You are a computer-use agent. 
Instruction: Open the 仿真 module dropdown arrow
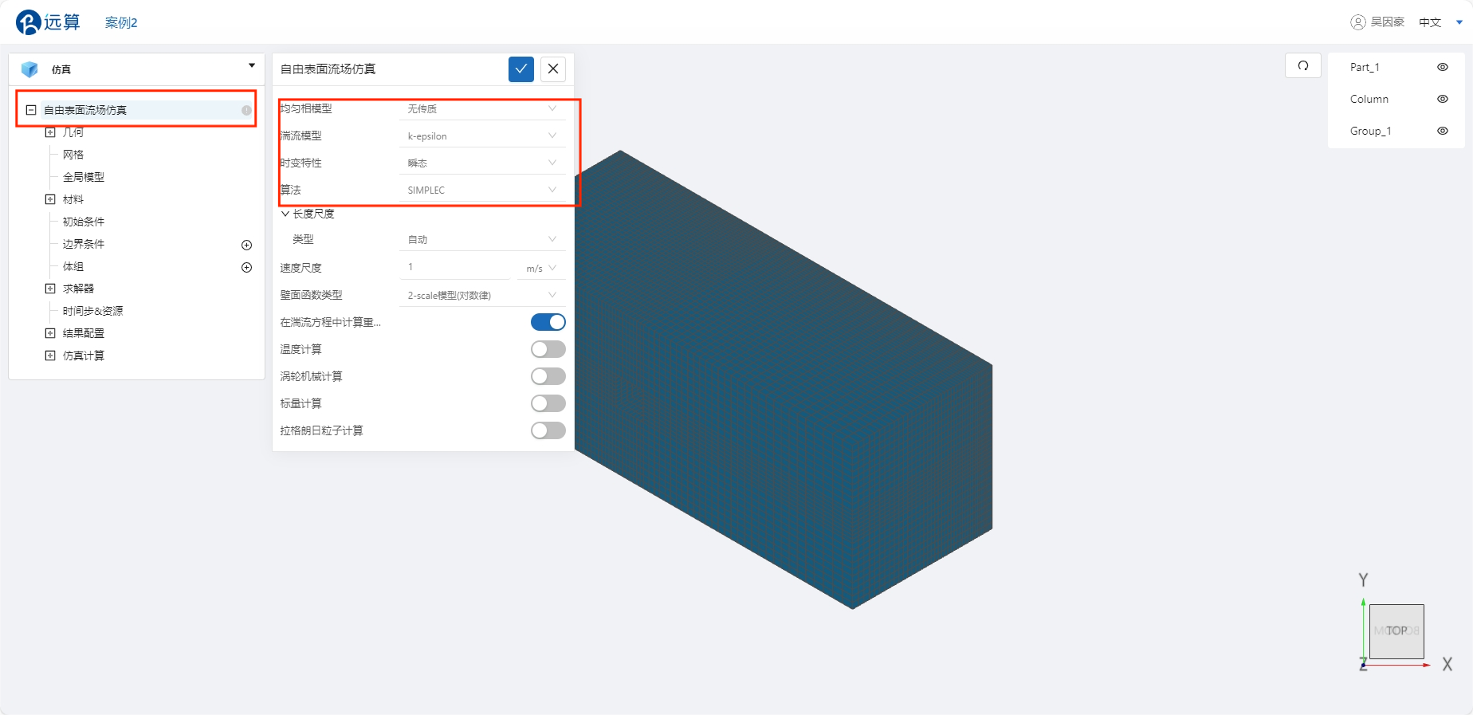[252, 65]
